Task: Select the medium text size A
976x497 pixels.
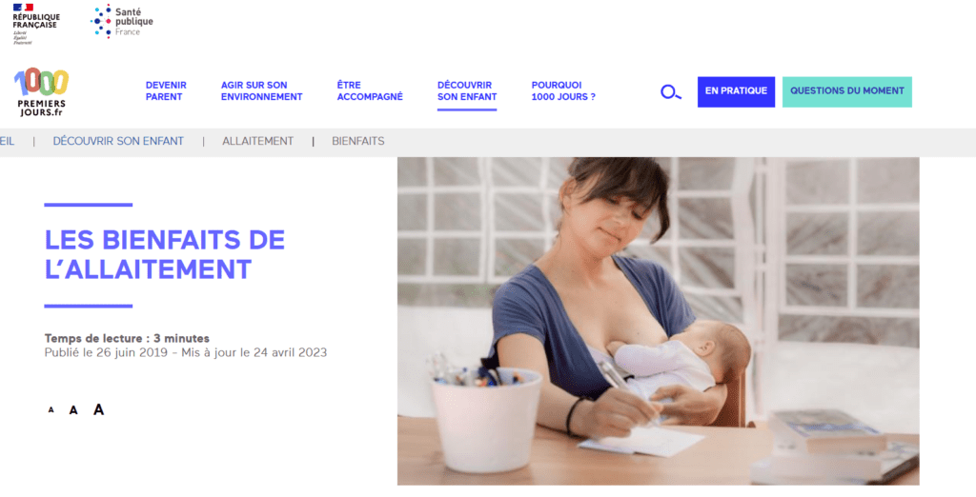Action: pos(73,410)
